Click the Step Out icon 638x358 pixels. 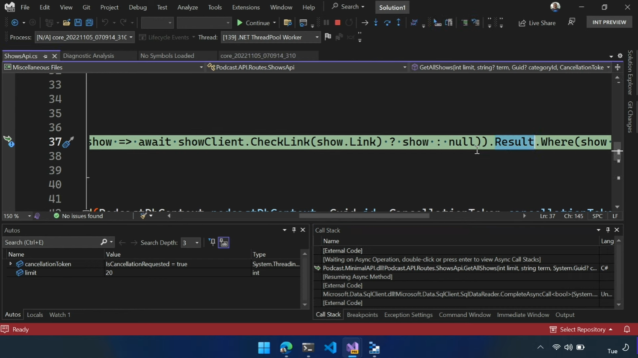click(398, 23)
